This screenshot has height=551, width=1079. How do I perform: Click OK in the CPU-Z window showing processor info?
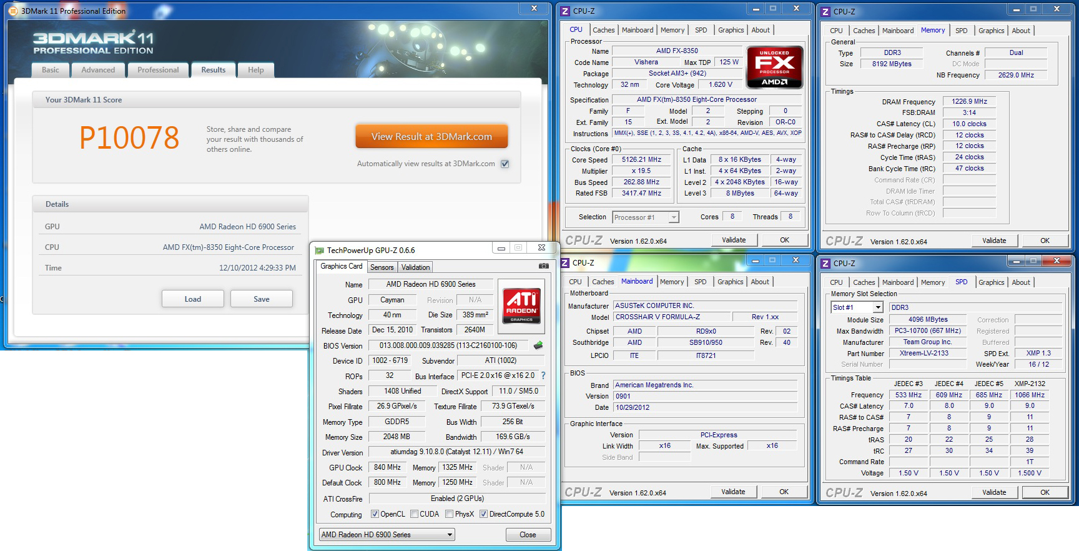pyautogui.click(x=784, y=240)
